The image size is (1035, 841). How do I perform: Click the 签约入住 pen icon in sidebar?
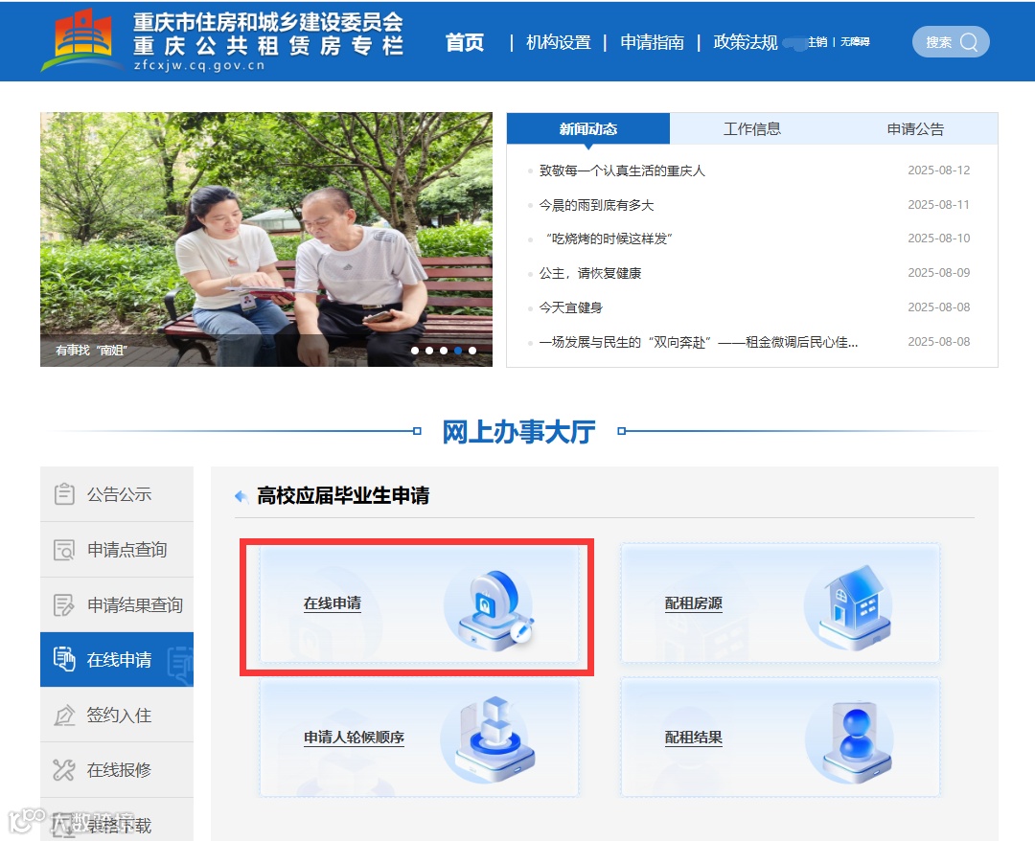64,715
